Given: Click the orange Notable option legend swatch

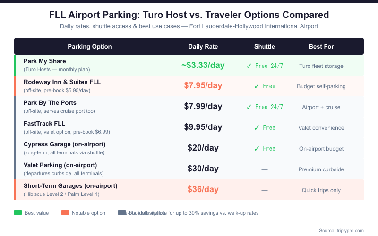Looking at the screenshot, I should click(64, 213).
